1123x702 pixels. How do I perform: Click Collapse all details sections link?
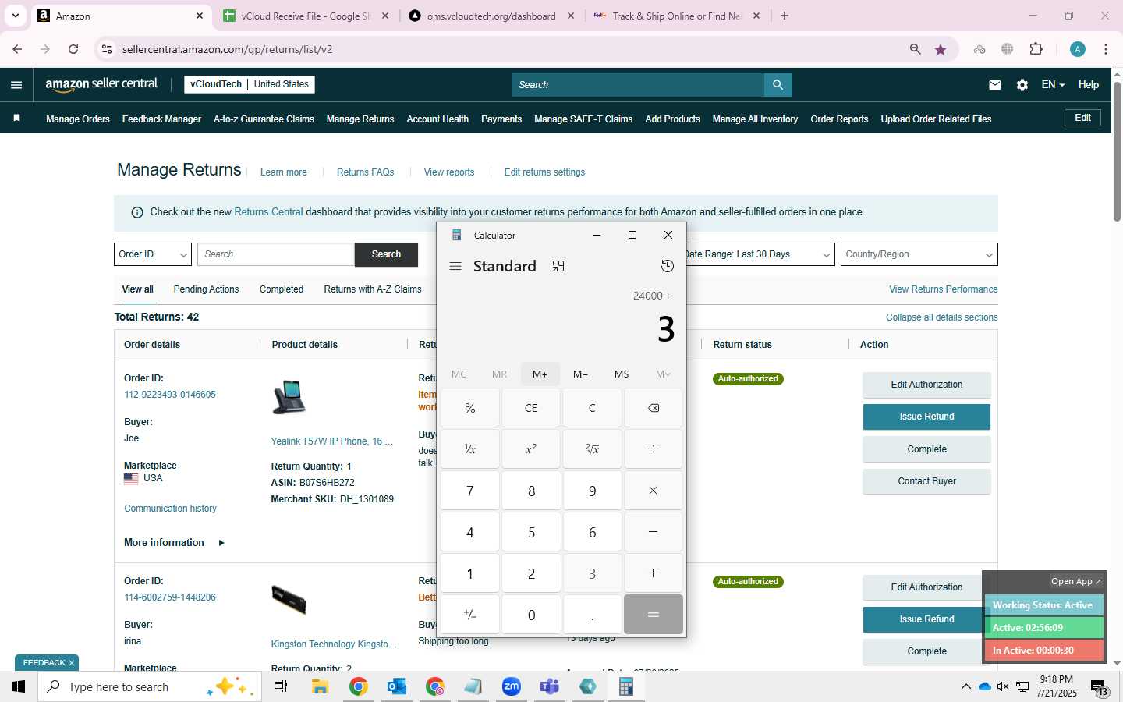coord(941,317)
